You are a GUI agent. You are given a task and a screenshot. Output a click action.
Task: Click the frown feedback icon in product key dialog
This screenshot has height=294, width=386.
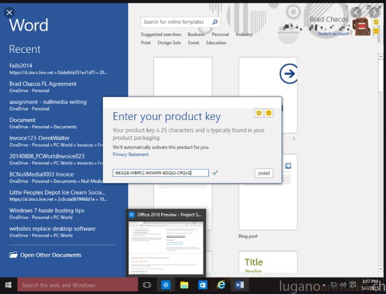pyautogui.click(x=269, y=113)
